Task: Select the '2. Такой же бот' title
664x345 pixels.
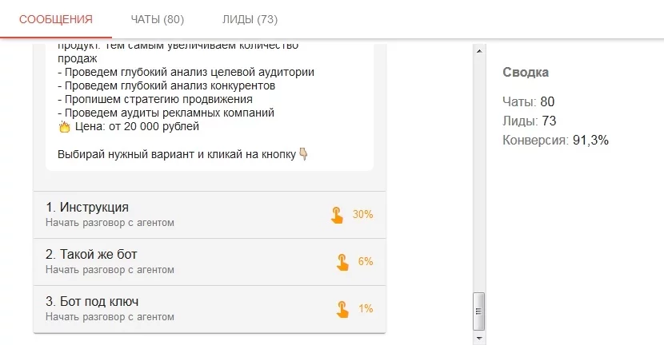Action: click(x=91, y=255)
